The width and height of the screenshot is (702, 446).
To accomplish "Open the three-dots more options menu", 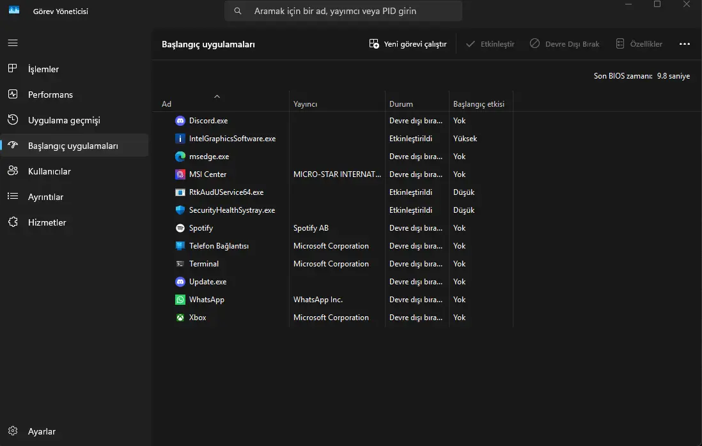I will 684,44.
